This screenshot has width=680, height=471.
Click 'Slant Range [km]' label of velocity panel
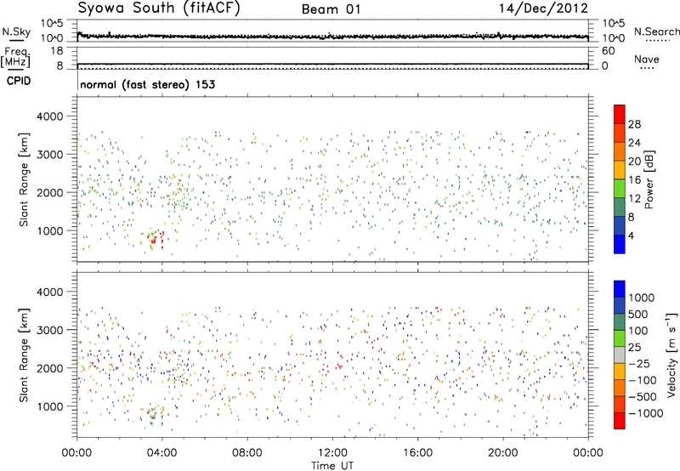(x=24, y=355)
